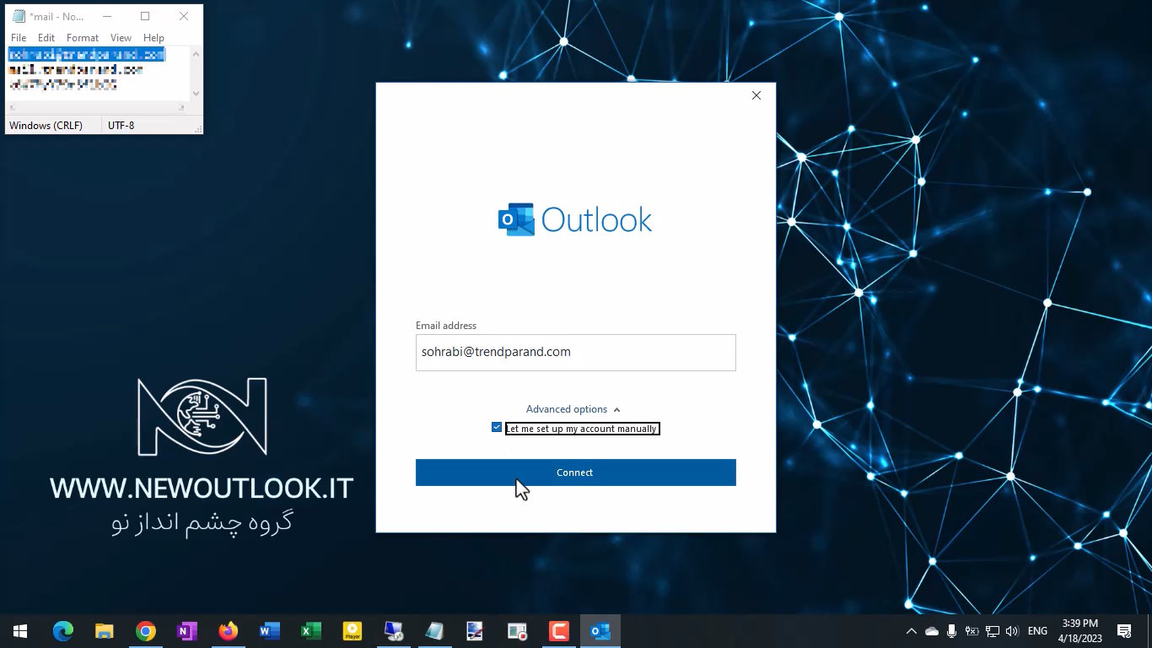Open the yellow Player app on taskbar

pos(353,631)
